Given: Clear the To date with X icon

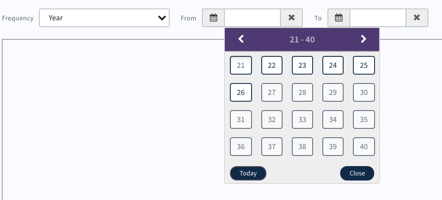Looking at the screenshot, I should (417, 18).
